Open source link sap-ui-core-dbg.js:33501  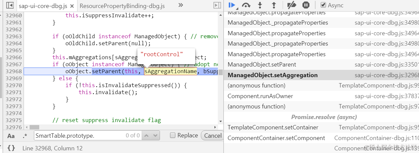coord(386,65)
